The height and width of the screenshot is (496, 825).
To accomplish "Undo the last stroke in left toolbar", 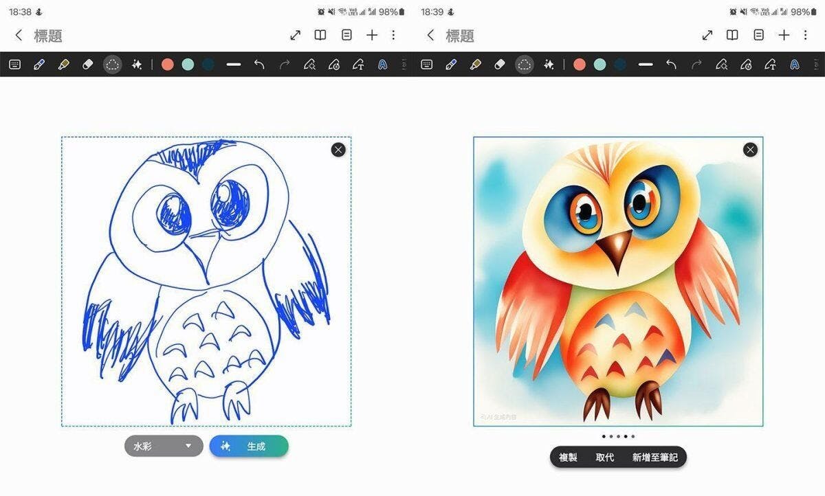I will click(259, 65).
